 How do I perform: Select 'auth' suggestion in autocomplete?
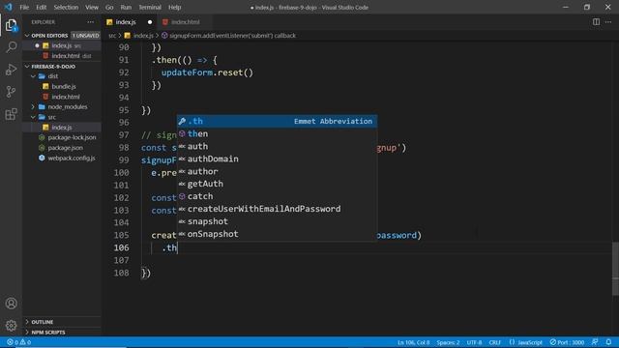277,146
